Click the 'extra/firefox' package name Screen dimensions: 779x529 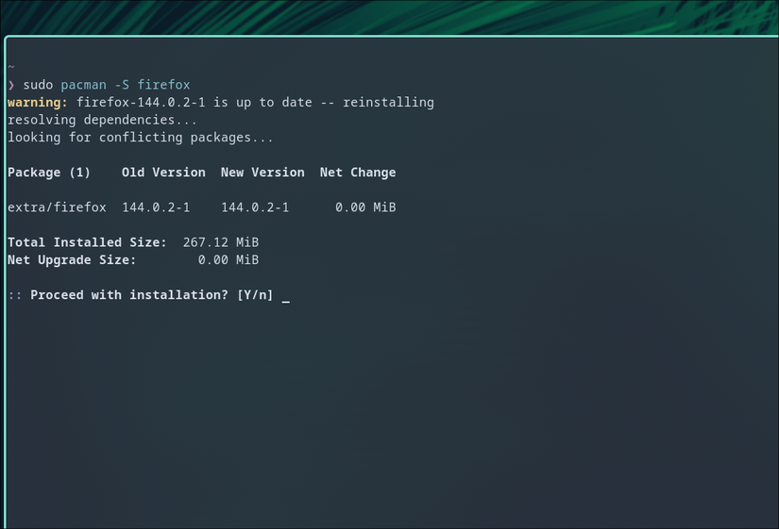[x=57, y=207]
